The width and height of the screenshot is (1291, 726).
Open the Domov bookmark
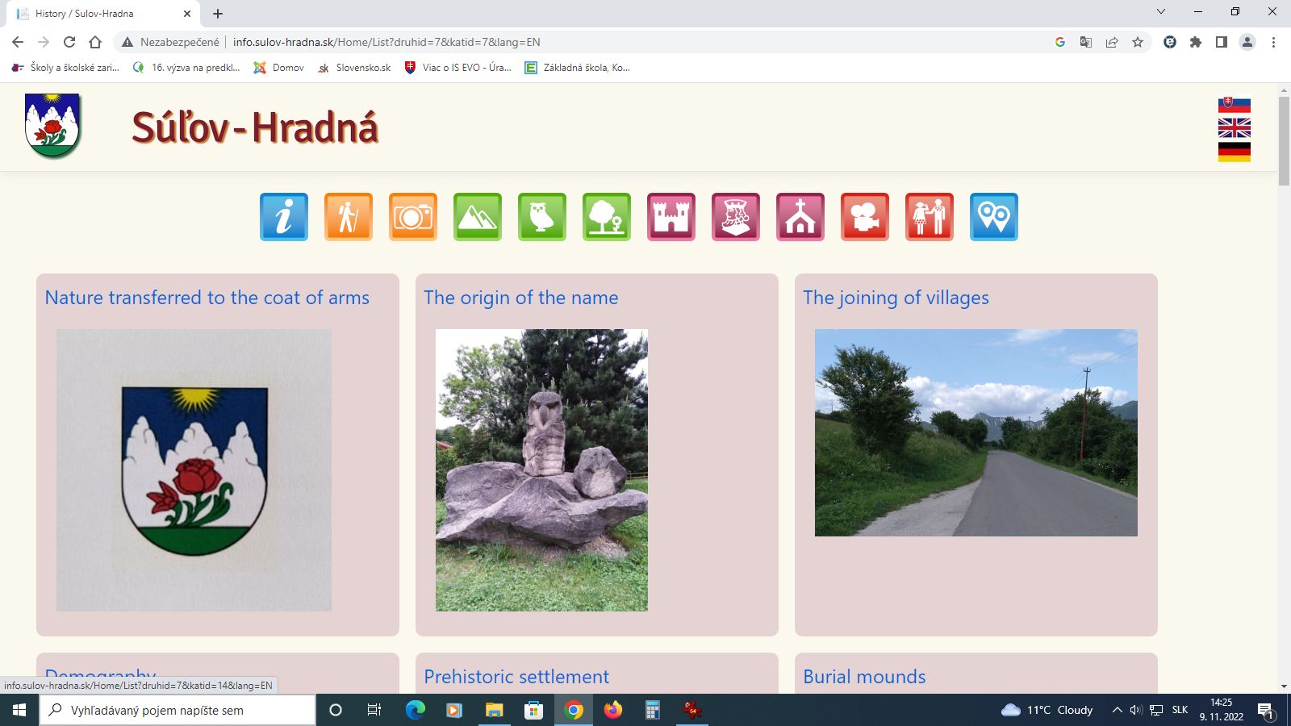point(279,68)
